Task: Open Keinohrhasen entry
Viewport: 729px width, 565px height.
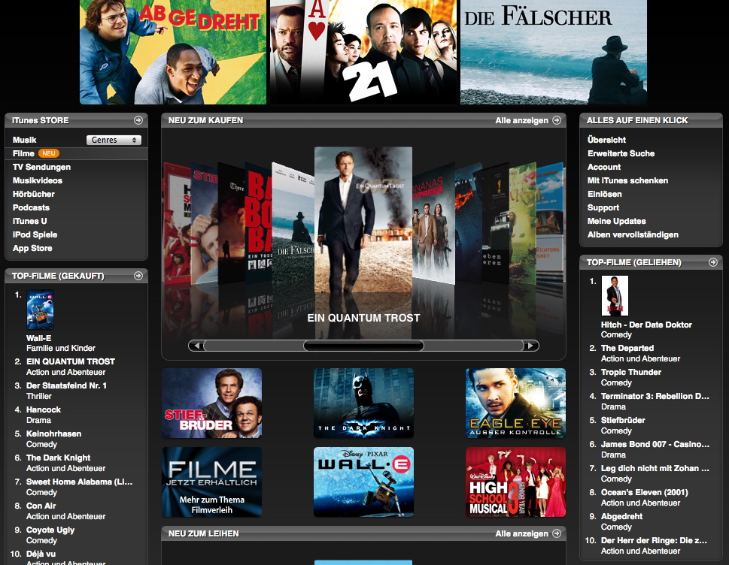Action: (x=53, y=434)
